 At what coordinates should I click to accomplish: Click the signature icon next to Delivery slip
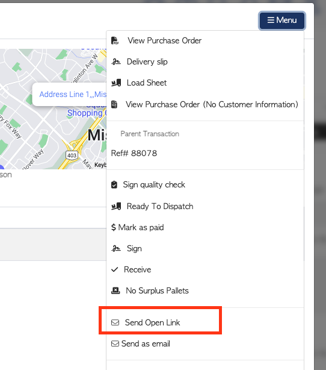(116, 62)
